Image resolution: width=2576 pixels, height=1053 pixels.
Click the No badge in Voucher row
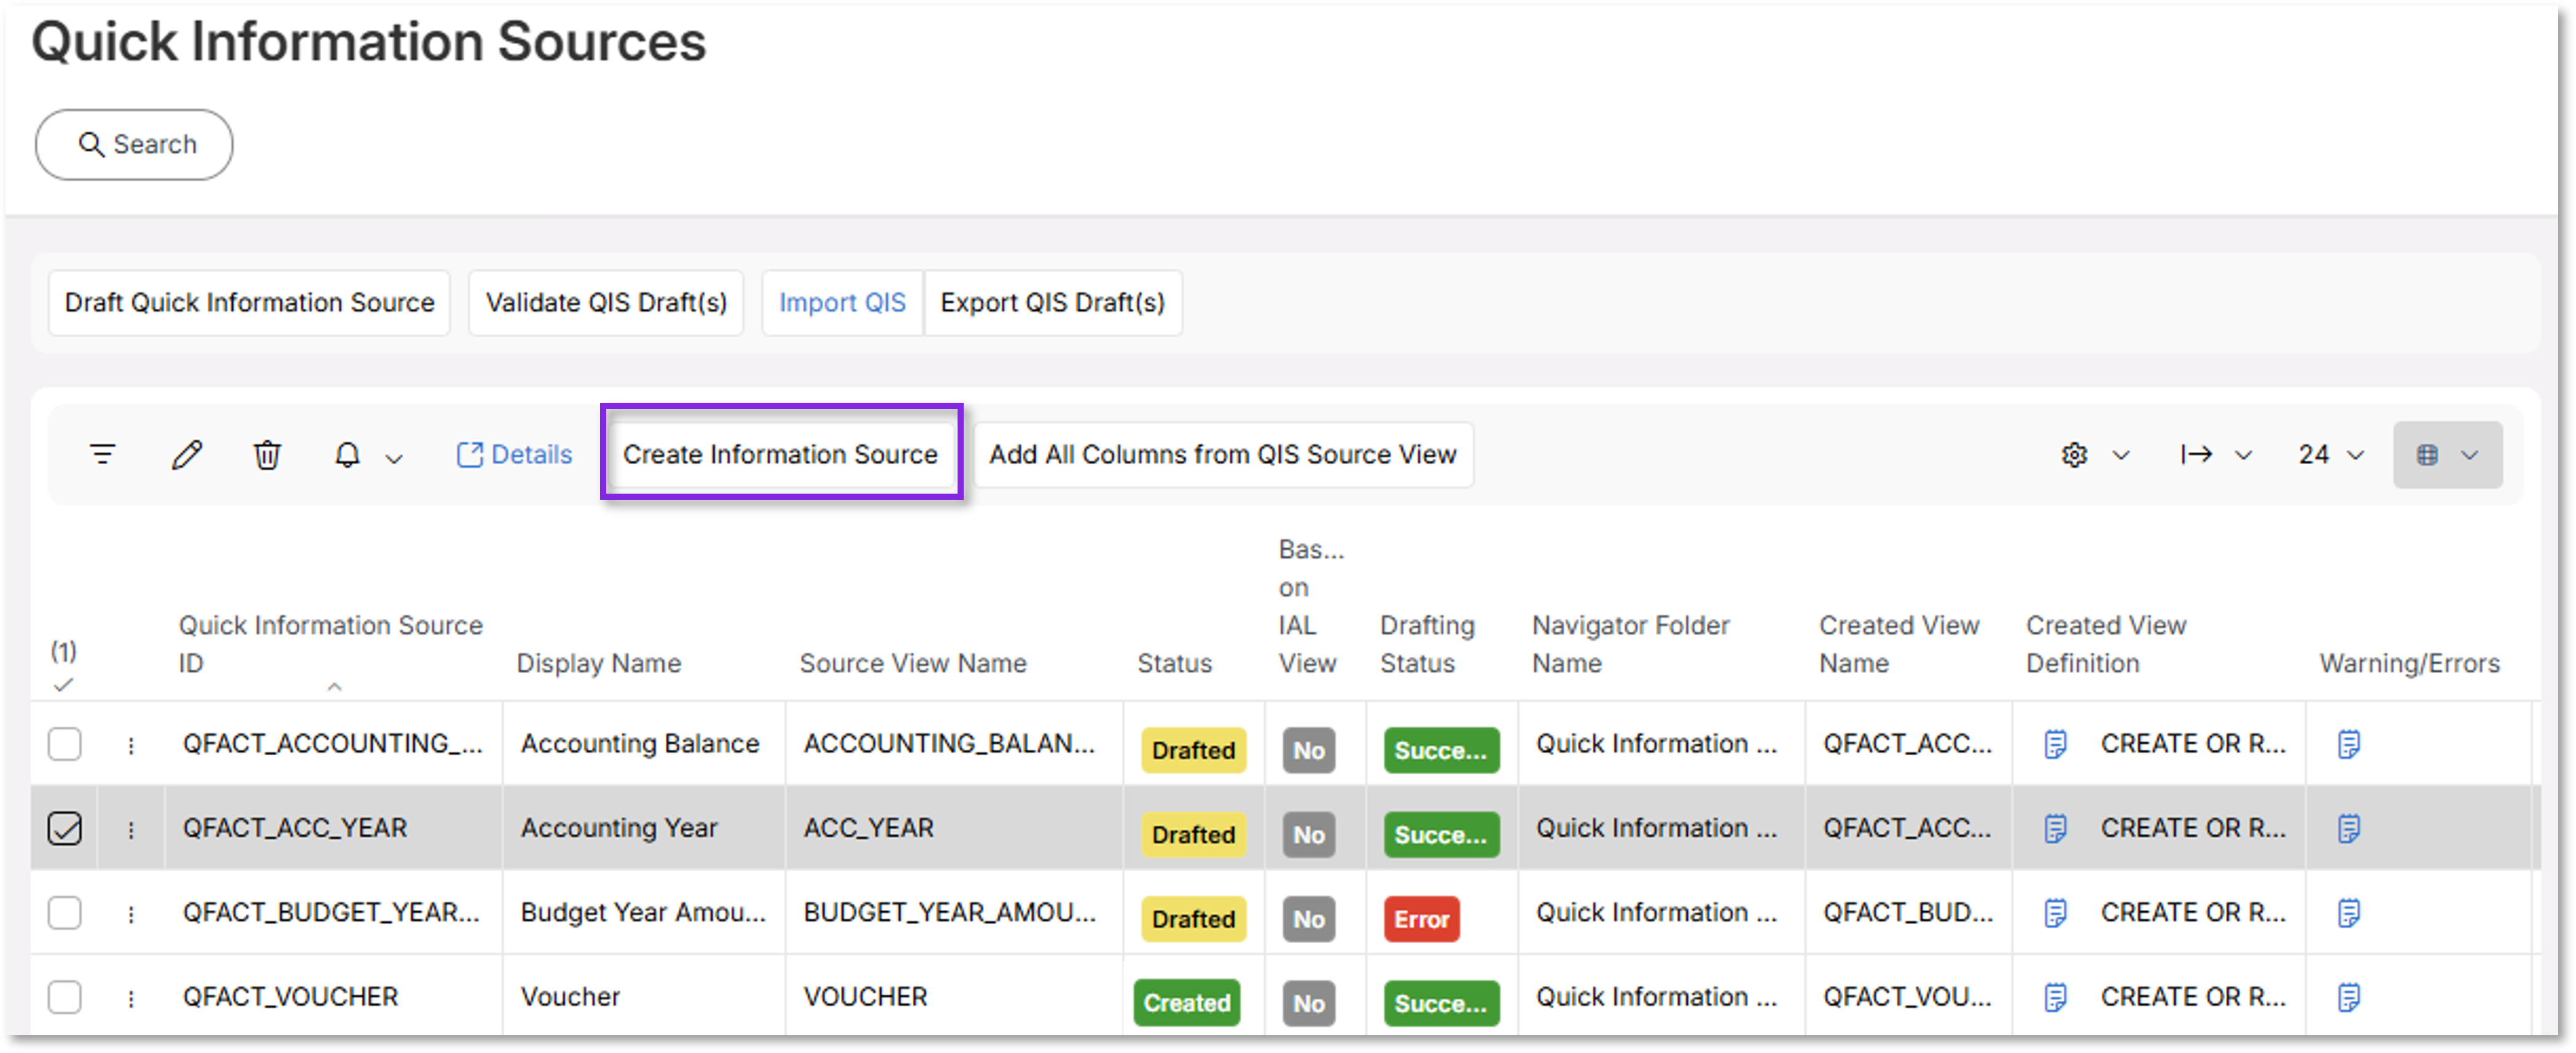1308,1003
